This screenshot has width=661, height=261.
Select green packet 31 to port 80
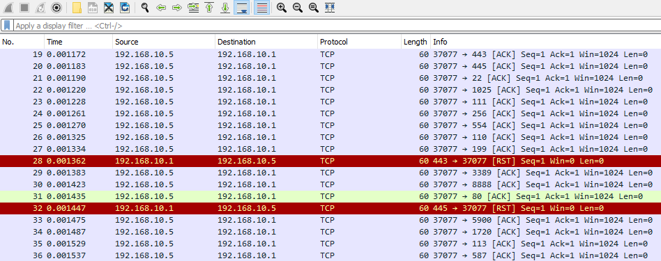pos(330,196)
